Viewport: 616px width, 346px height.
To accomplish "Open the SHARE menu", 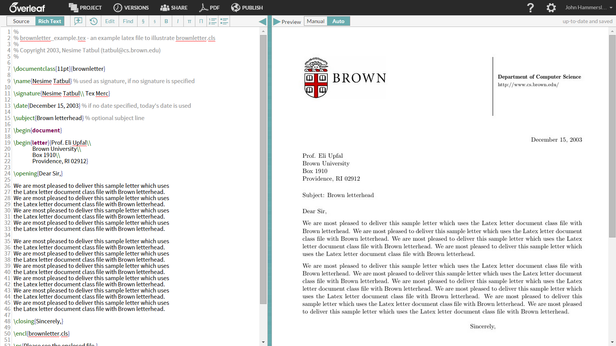I will 174,8.
